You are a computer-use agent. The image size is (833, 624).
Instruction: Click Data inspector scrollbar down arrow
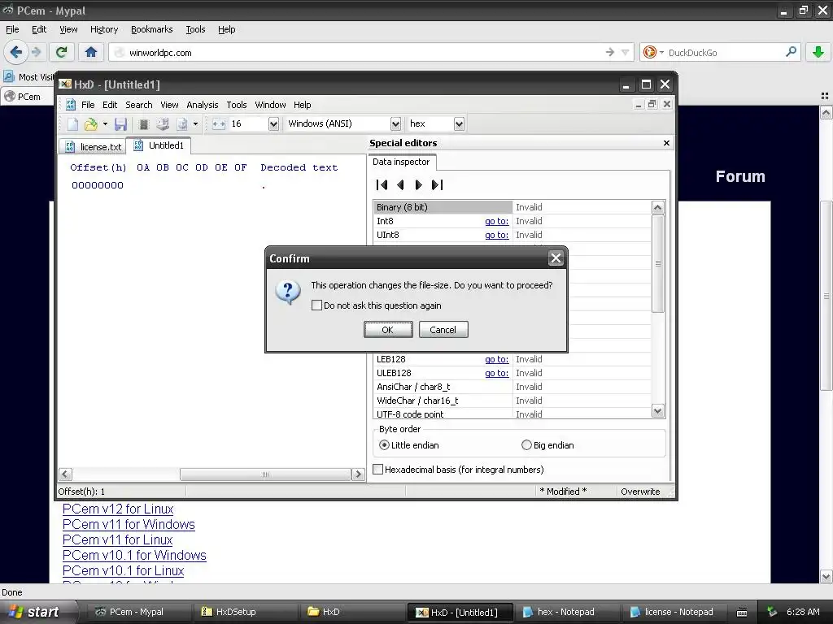[x=657, y=410]
